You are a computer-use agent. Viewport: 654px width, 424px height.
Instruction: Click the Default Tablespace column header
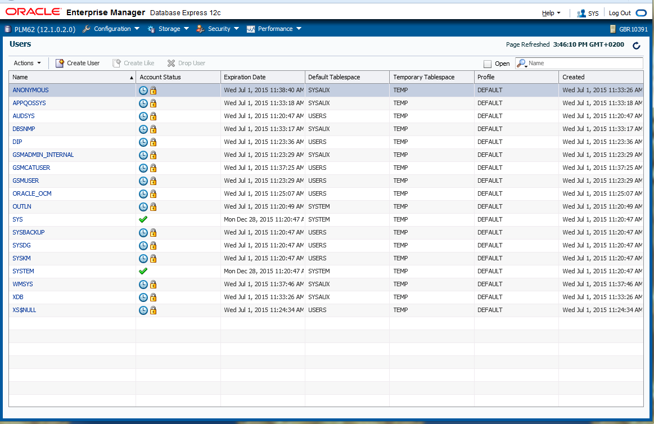click(347, 77)
